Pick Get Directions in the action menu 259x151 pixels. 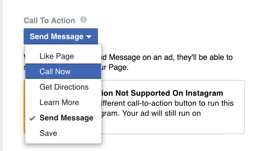pos(63,87)
